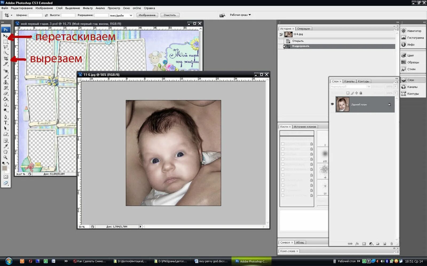Screen dimensions: 427x266
Task: Select the Red Eye healing tool
Action: click(5, 71)
